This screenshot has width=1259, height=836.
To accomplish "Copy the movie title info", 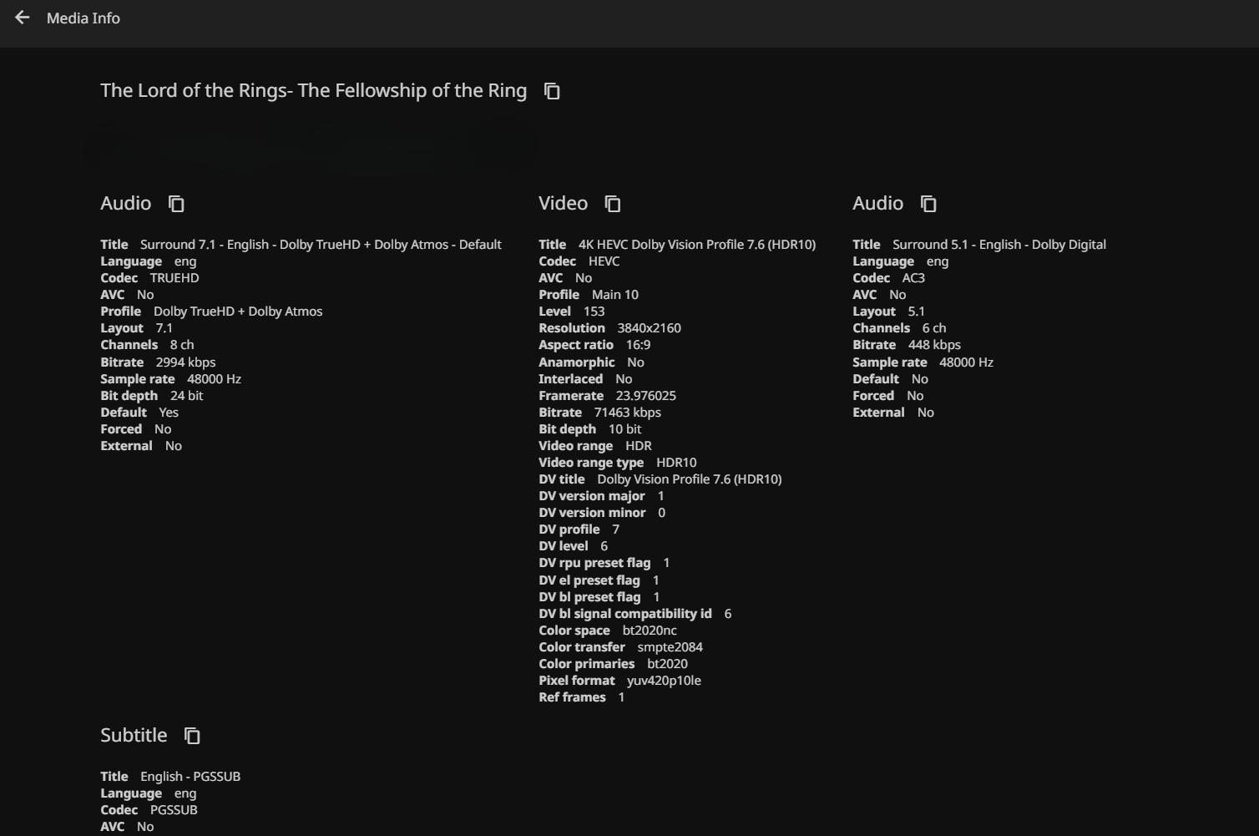I will [x=552, y=91].
